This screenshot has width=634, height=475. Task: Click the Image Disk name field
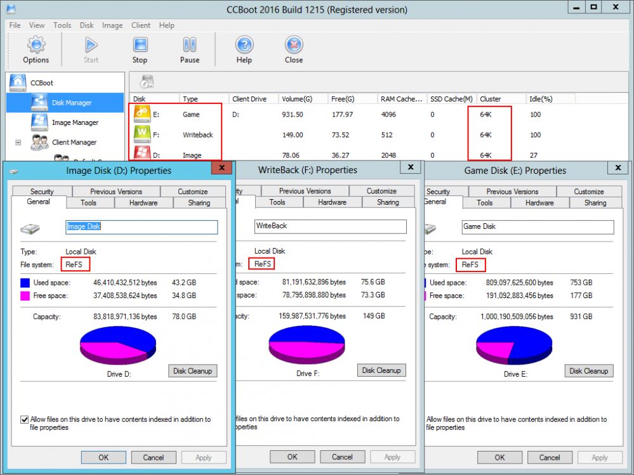[x=142, y=226]
